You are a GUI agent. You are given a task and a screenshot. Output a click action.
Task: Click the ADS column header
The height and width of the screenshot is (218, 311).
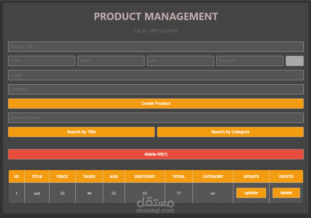coord(114,176)
